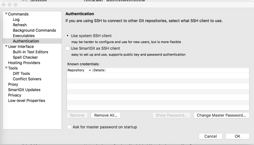The image size is (254, 145).
Task: Click Change Master Password... button
Action: [x=221, y=115]
